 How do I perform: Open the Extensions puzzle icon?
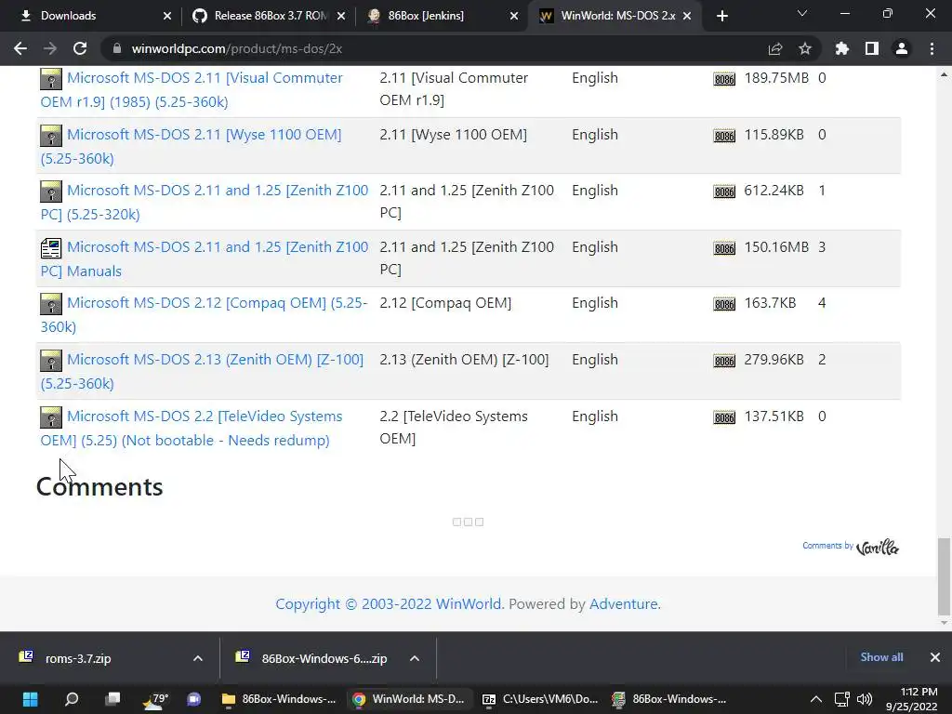842,48
